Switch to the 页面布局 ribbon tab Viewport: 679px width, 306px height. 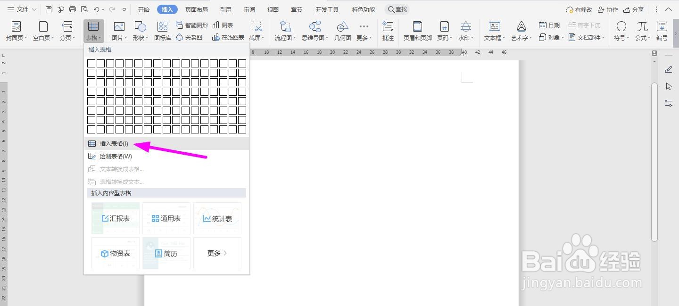195,9
